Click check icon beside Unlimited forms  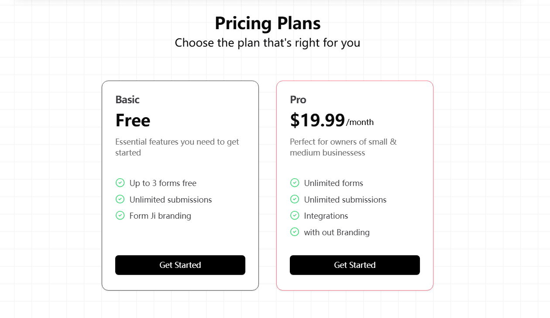click(295, 183)
